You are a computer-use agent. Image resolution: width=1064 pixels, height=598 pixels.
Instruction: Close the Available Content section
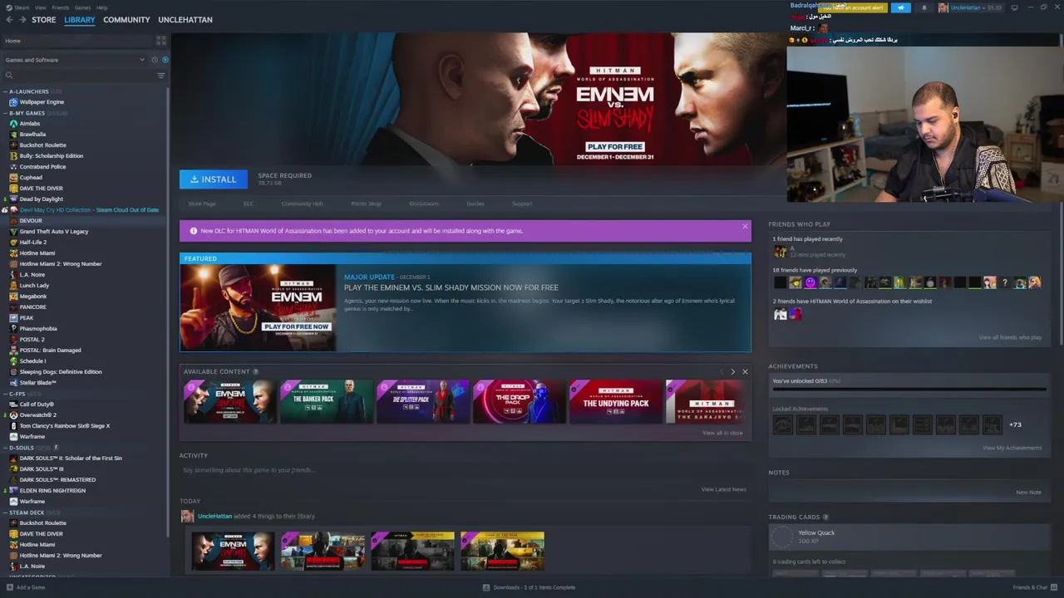(745, 372)
